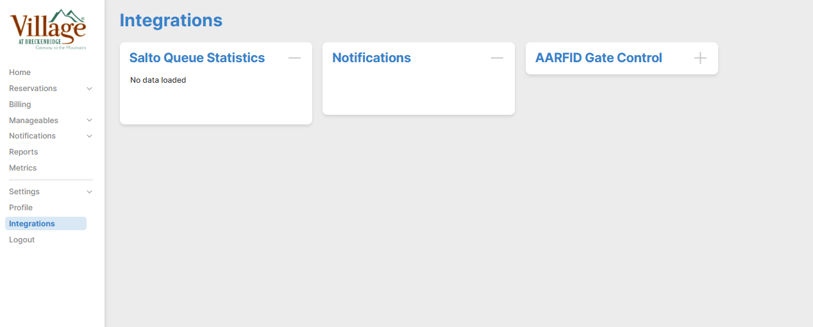
Task: Click the Village at Breckenridge logo
Action: [x=48, y=29]
